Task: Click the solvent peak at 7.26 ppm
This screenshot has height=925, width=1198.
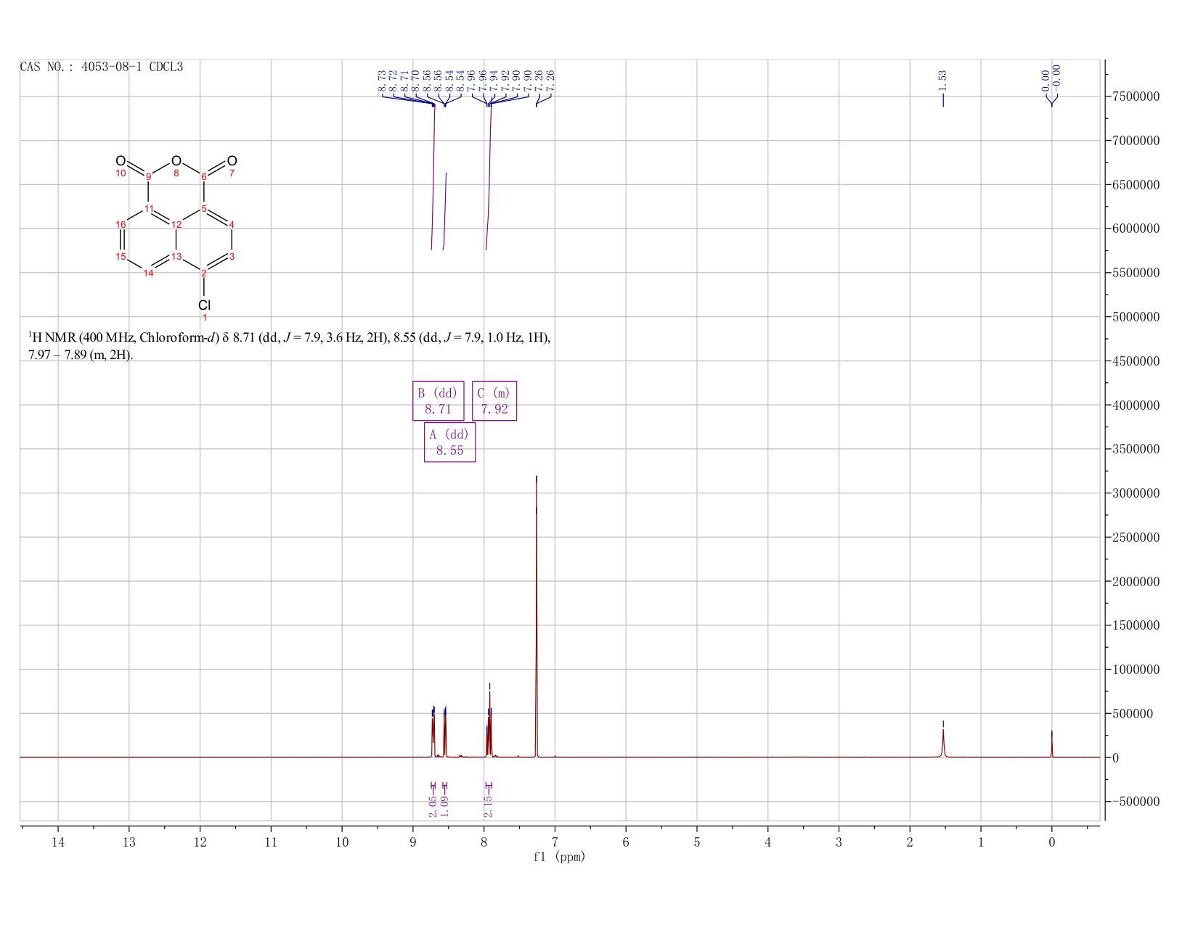Action: [537, 617]
